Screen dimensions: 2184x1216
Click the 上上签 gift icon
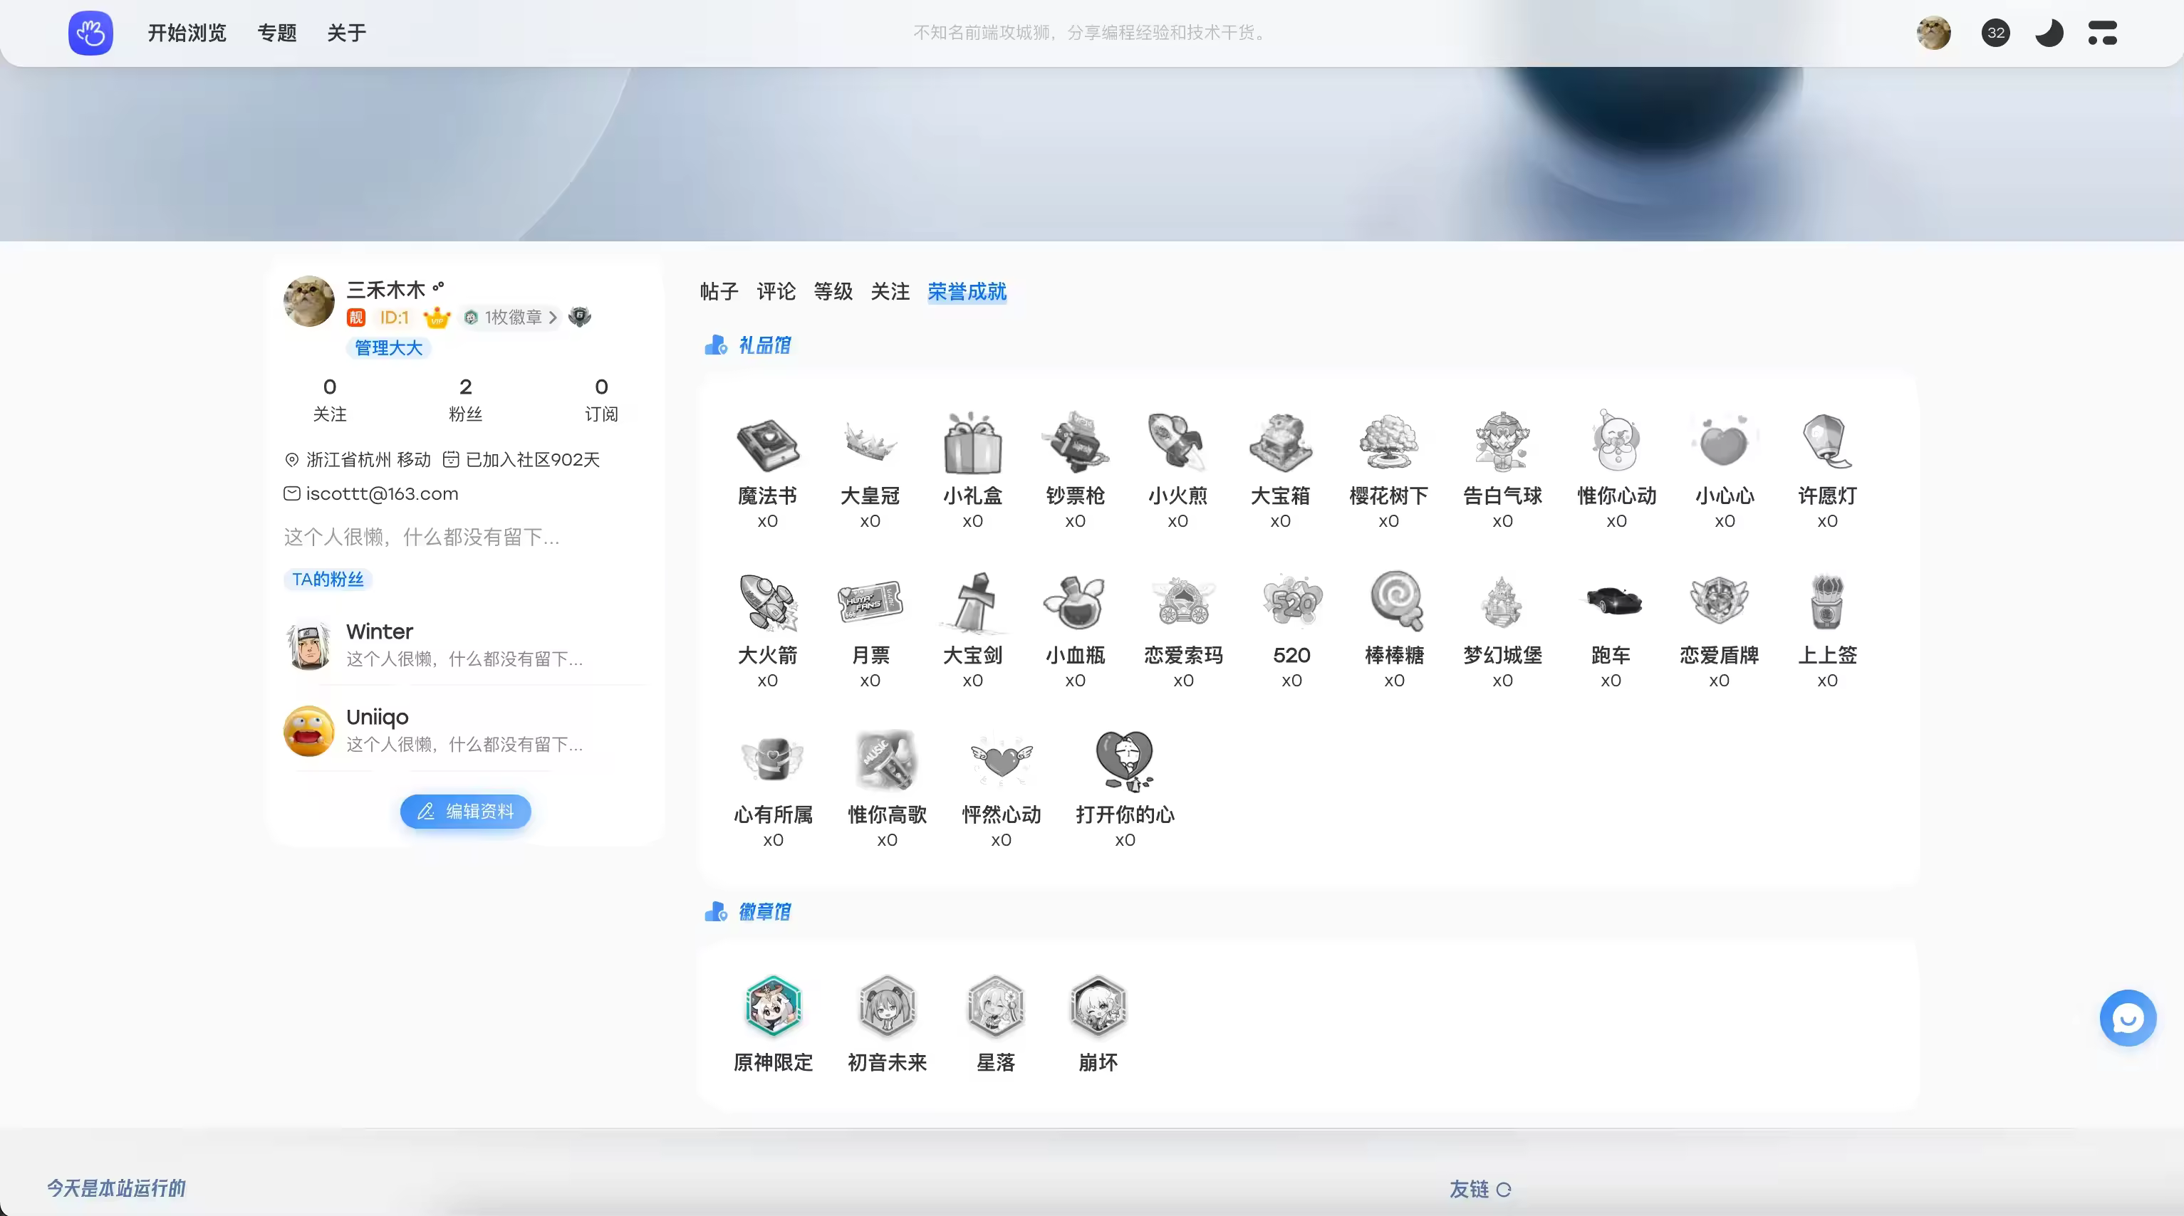tap(1827, 601)
